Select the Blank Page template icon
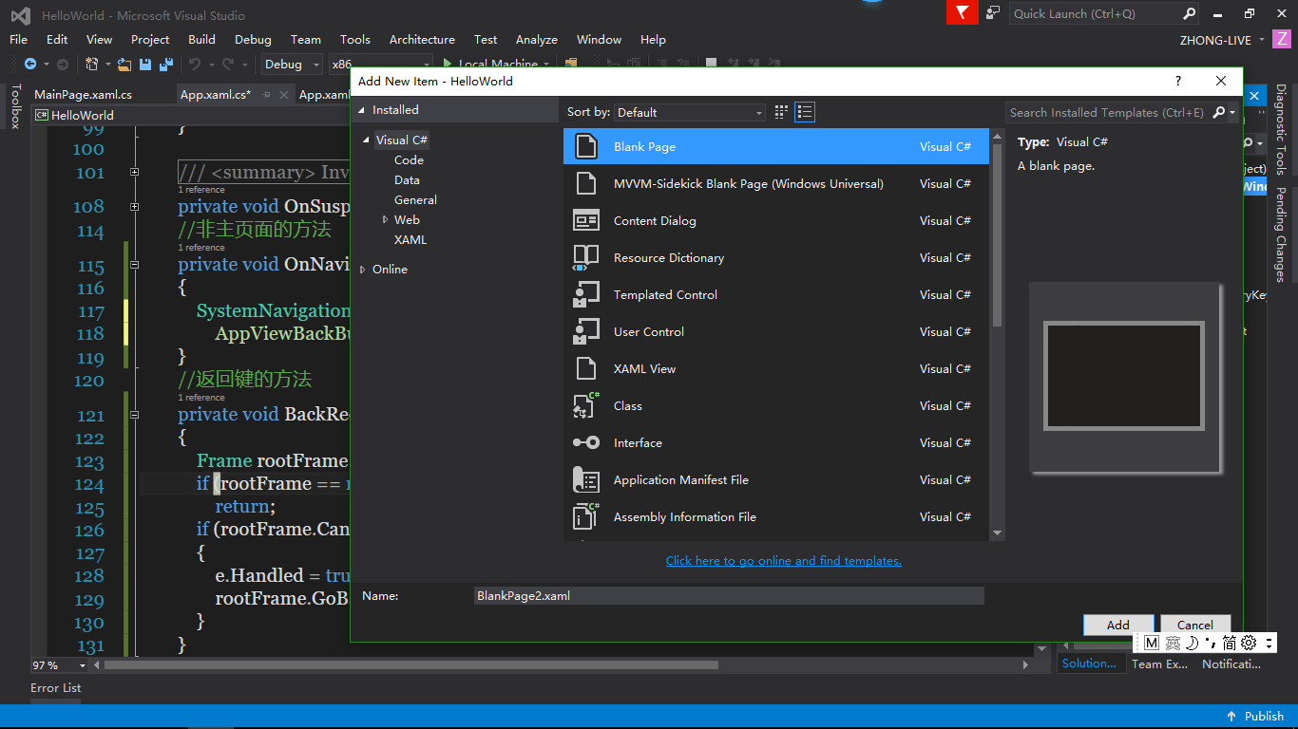Screen dimensions: 1298x729 click(x=586, y=146)
